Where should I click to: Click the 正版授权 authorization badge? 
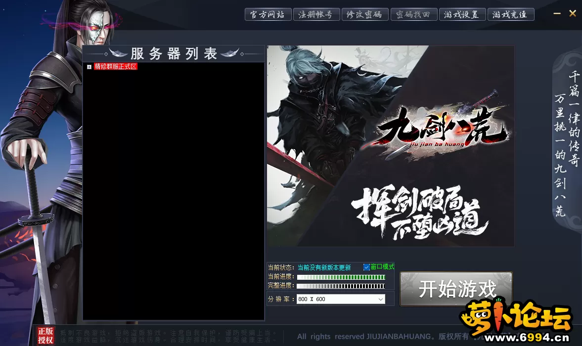(45, 335)
